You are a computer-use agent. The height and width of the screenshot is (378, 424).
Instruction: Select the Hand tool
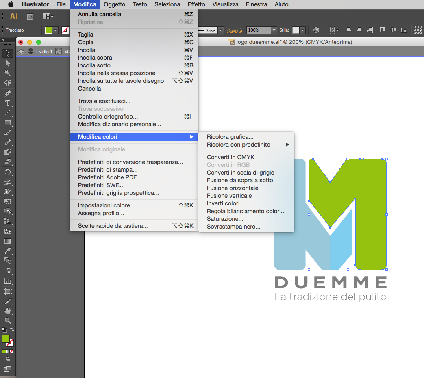(8, 311)
